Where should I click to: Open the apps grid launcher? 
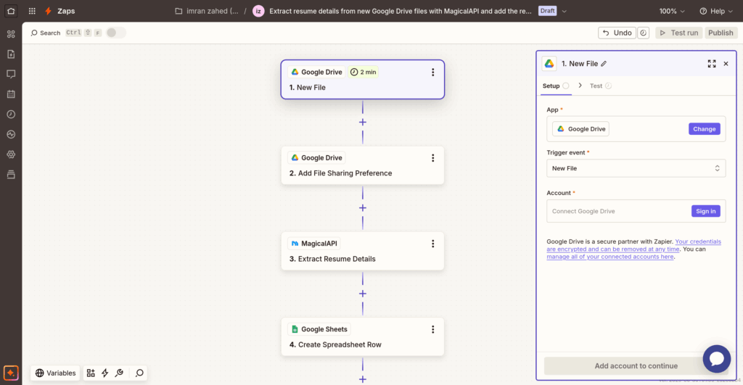(x=32, y=11)
